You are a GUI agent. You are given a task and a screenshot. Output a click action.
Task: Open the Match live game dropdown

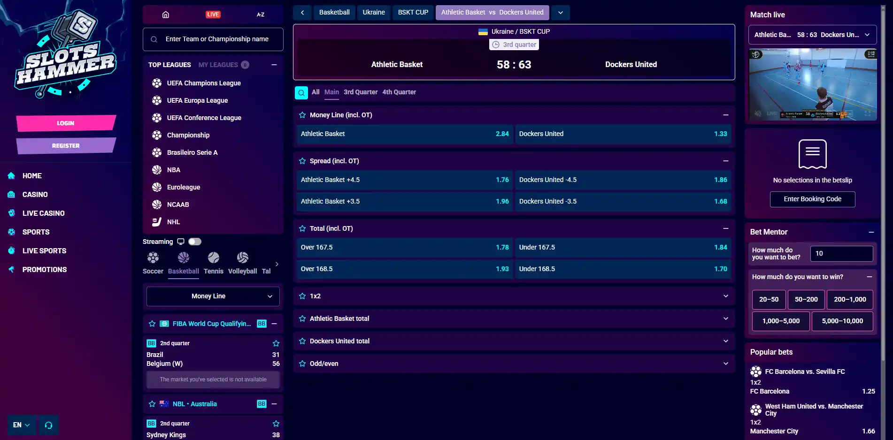(812, 35)
